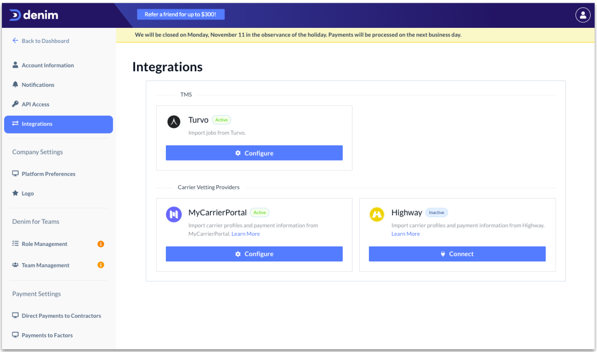
Task: Click the text 'Import jobs from Turvo.'
Action: [x=217, y=133]
